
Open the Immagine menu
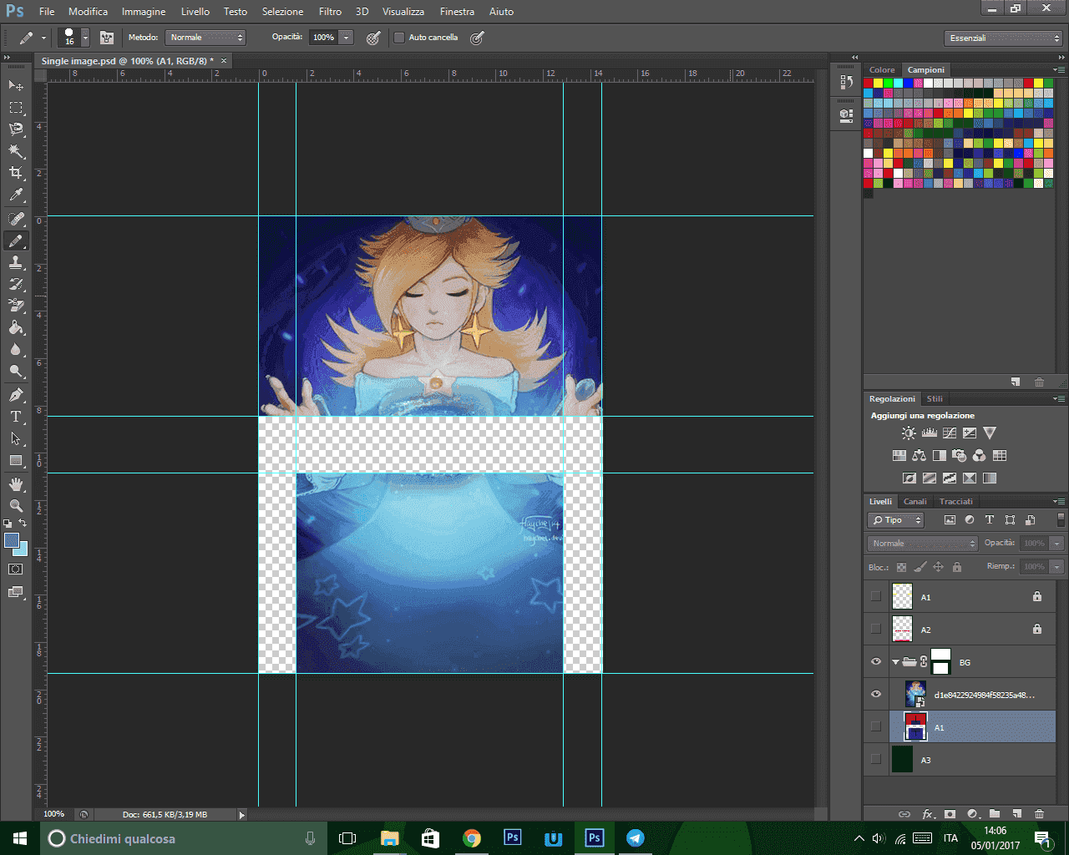click(143, 12)
